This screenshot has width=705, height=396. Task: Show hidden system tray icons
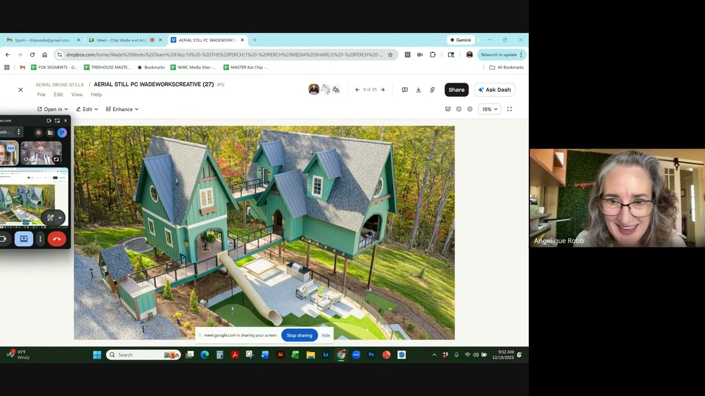pyautogui.click(x=434, y=355)
